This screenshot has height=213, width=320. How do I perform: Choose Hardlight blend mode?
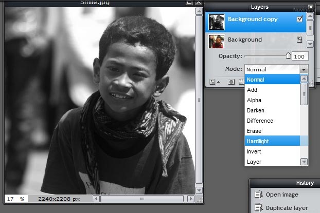272,141
